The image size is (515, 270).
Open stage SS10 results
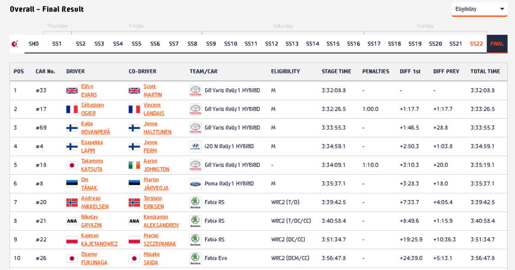point(230,44)
